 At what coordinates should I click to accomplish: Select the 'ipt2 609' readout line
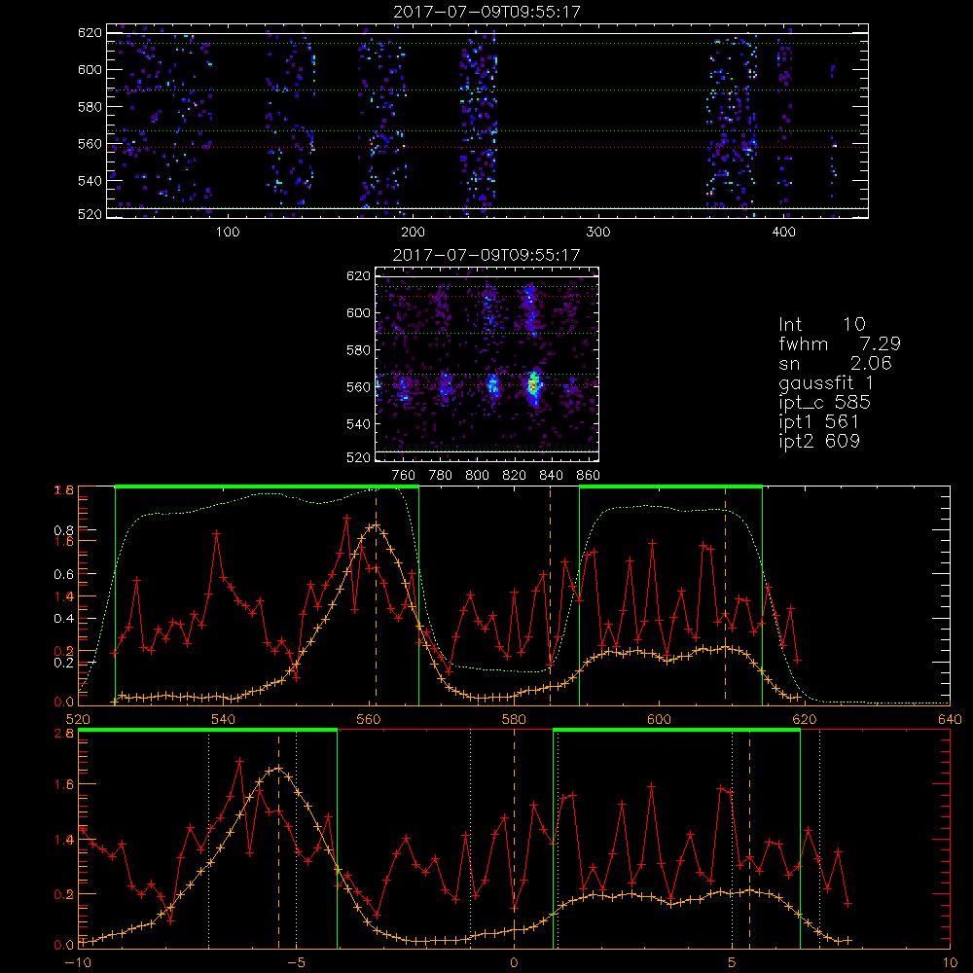pos(819,441)
